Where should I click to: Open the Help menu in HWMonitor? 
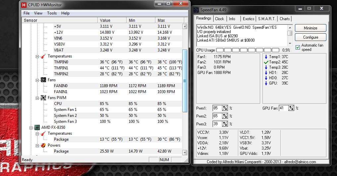pyautogui.click(x=65, y=13)
